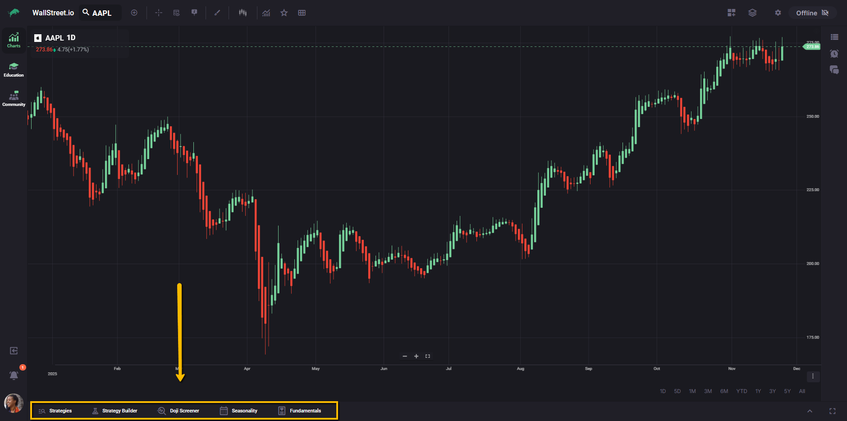847x421 pixels.
Task: Add AAPL to favorites with star icon
Action: pyautogui.click(x=284, y=13)
